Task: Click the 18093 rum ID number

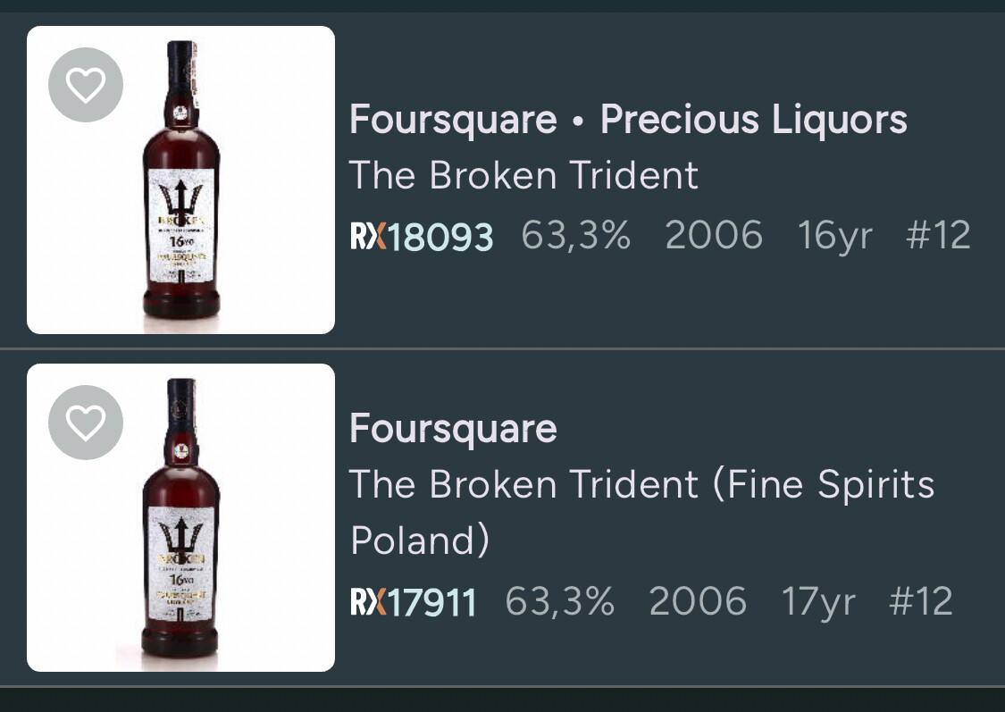Action: [x=442, y=237]
